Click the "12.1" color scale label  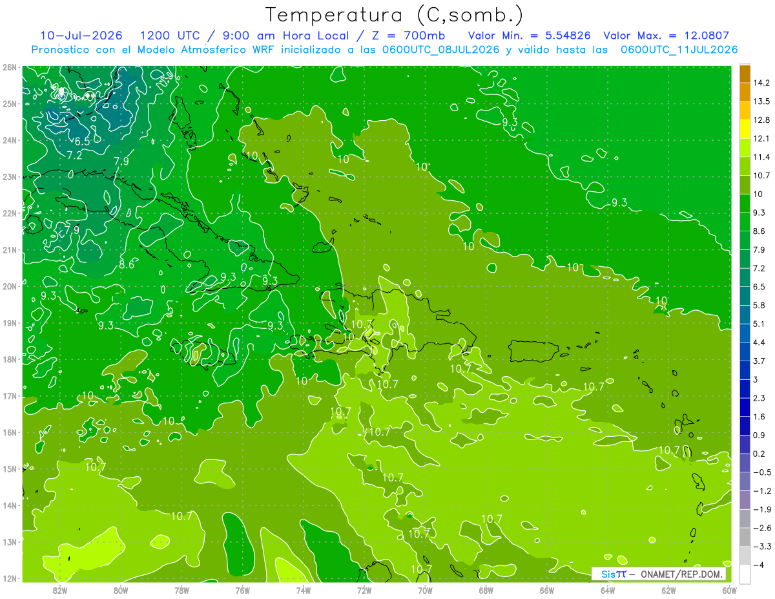tap(761, 139)
